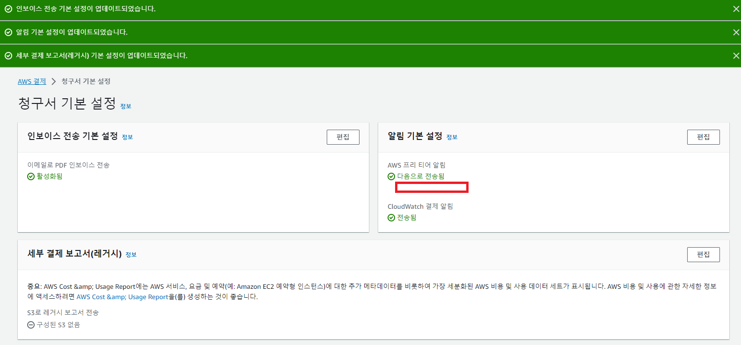741x345 pixels.
Task: Click the 구성된 S3 없음 text
Action: point(59,325)
